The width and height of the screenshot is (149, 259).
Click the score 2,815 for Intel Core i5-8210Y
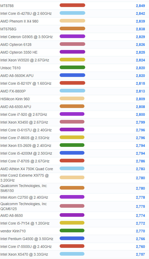(140, 83)
